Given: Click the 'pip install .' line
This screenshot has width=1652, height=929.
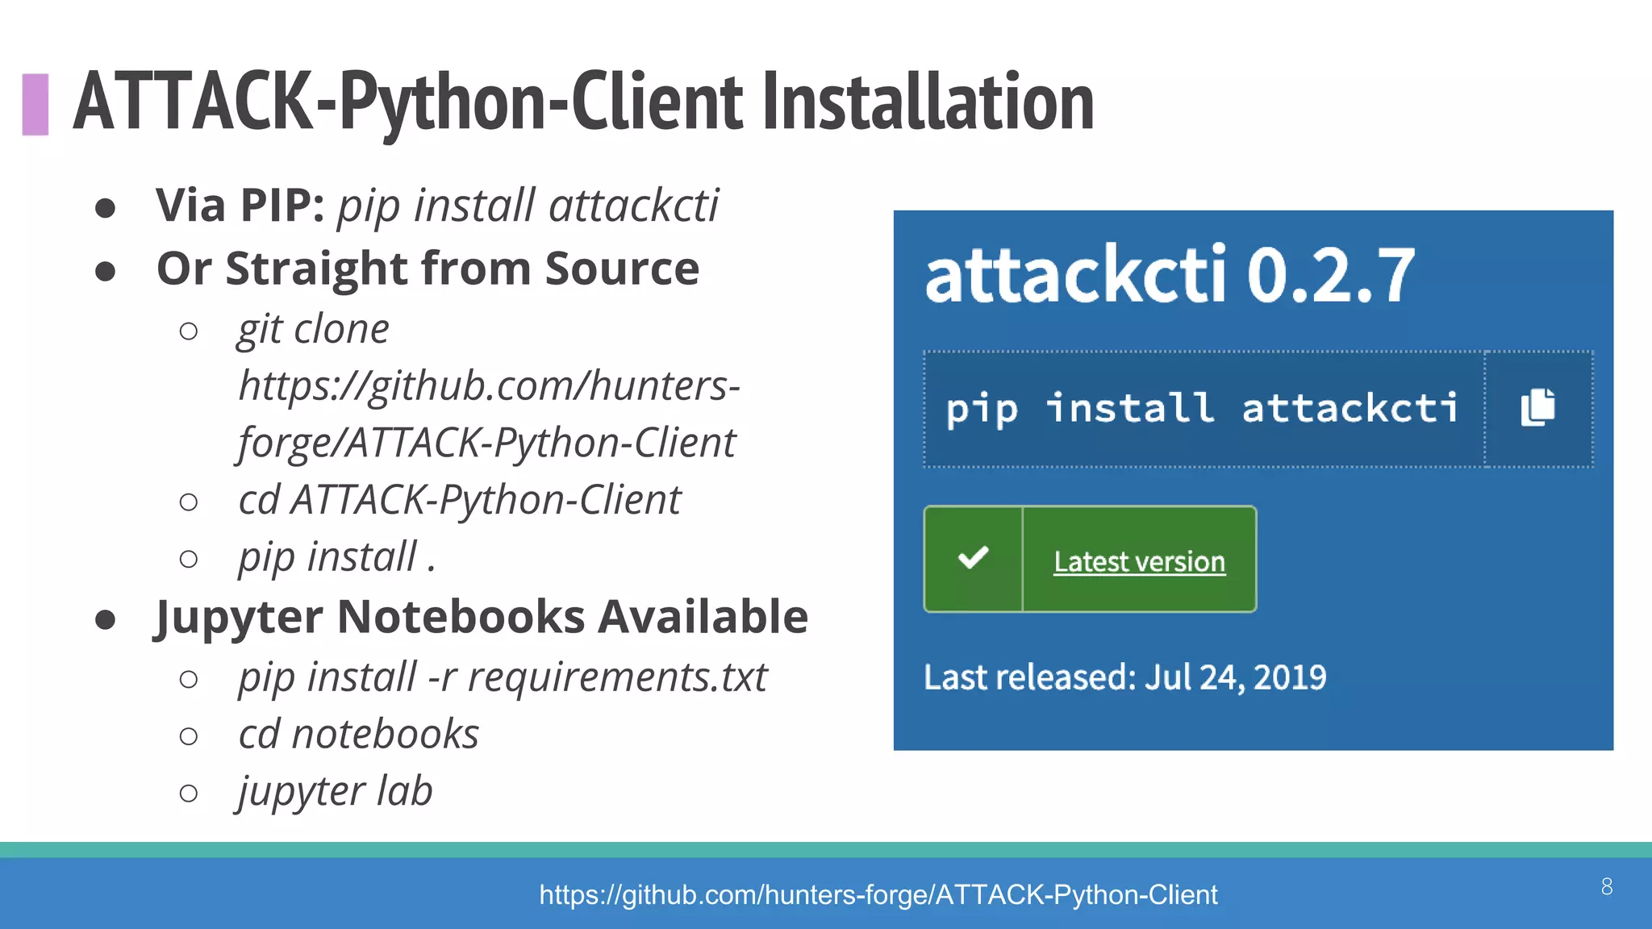Looking at the screenshot, I should pos(337,558).
